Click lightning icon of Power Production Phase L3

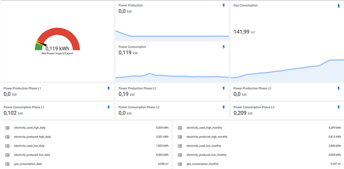pos(338,88)
